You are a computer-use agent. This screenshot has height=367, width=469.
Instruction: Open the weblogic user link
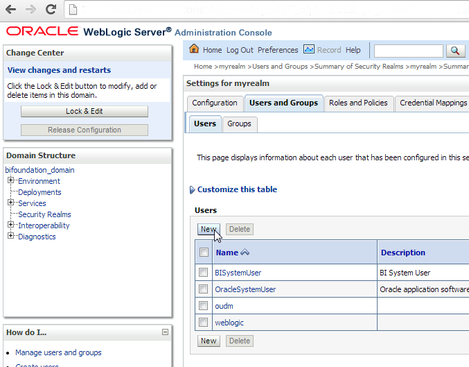click(x=229, y=323)
